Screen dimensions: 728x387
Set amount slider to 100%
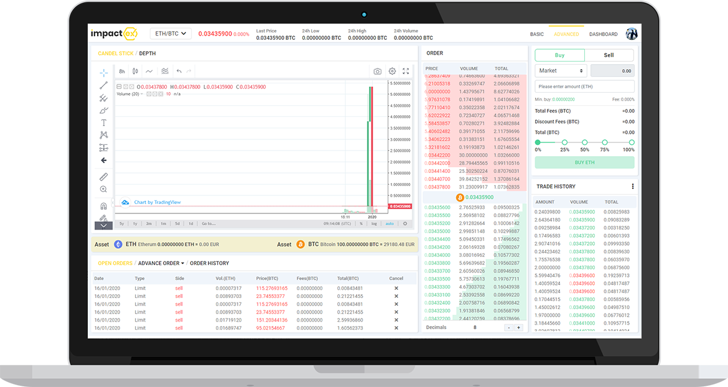(x=631, y=142)
